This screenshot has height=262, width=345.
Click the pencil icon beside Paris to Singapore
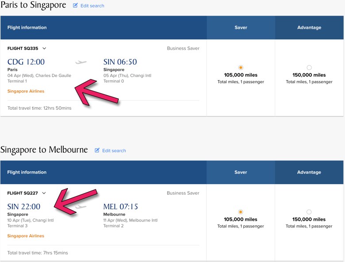click(x=75, y=6)
